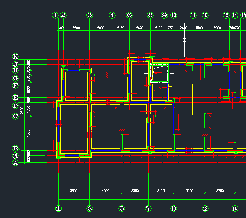Select axis bubble A on the left
The height and width of the screenshot is (218, 246).
[15, 163]
